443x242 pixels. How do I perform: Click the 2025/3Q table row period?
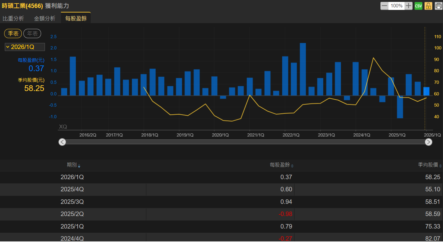(x=72, y=202)
